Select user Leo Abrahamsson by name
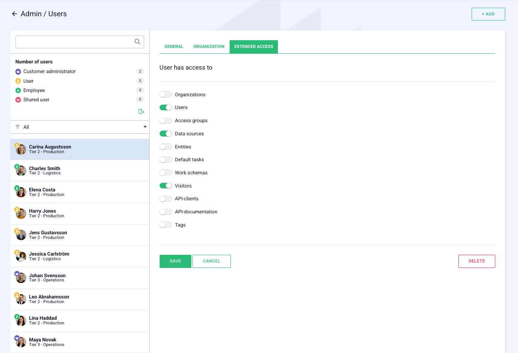This screenshot has width=518, height=353. [x=49, y=297]
